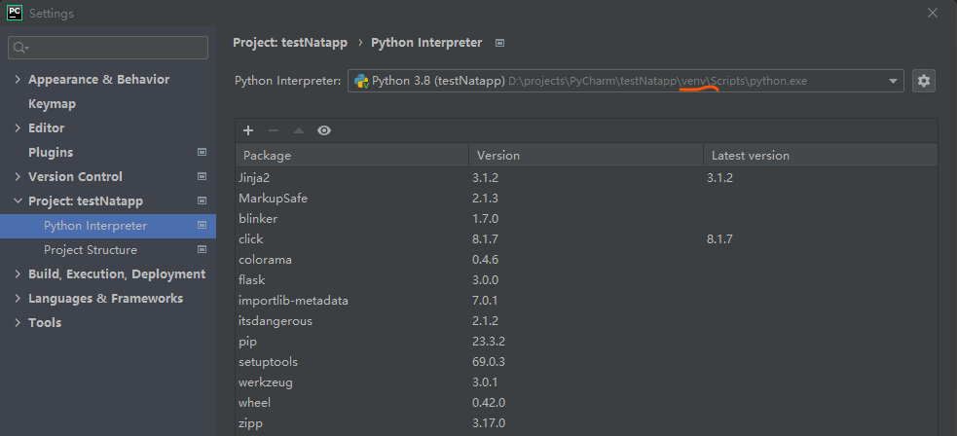Expand the Build, Execution, Deployment section
Viewport: 957px width, 436px height.
tap(18, 274)
